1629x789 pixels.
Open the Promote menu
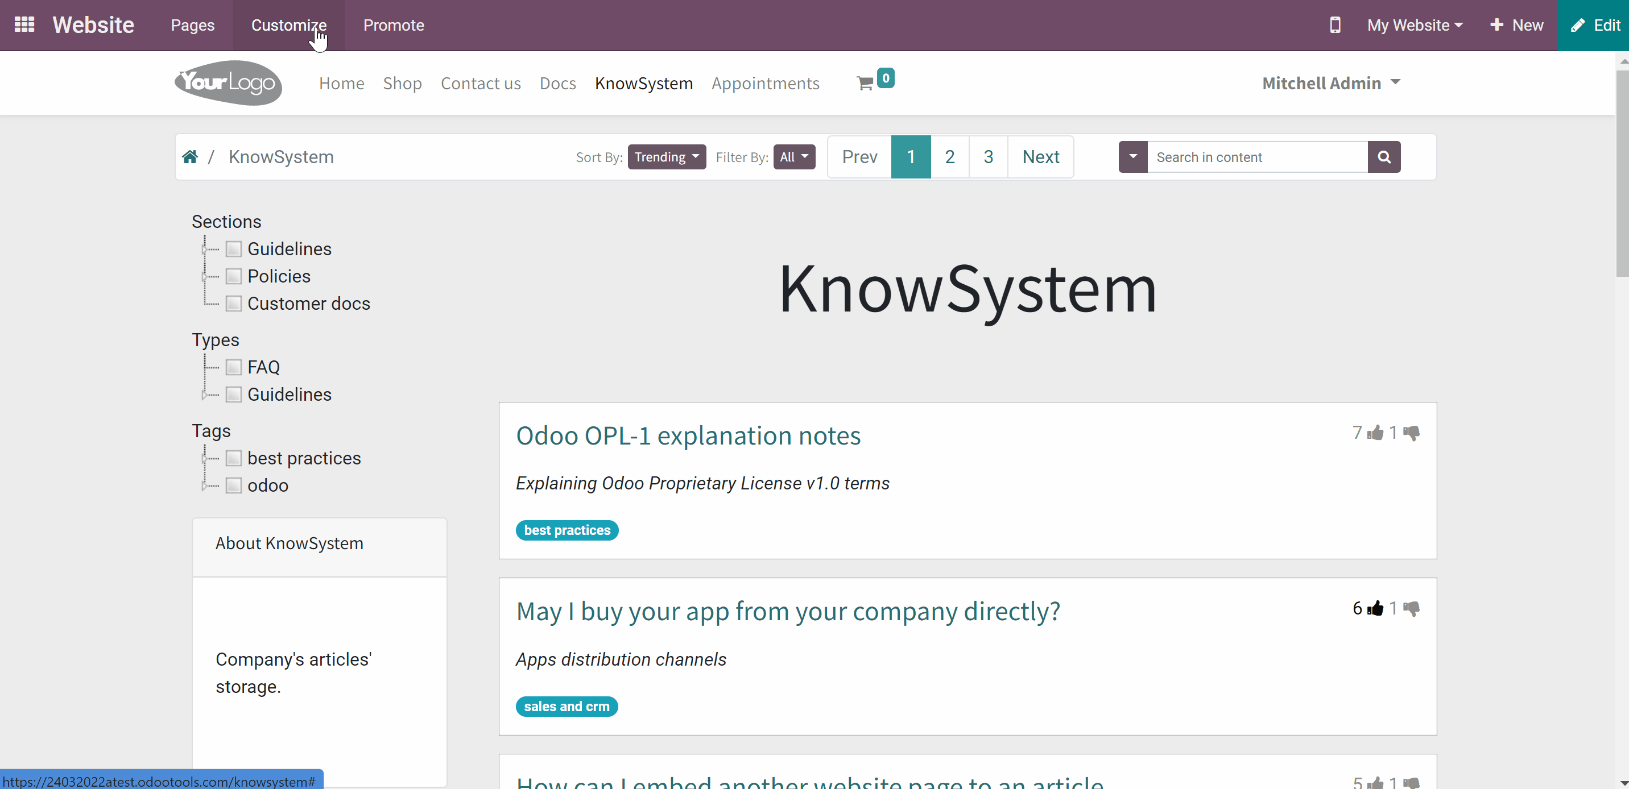394,25
